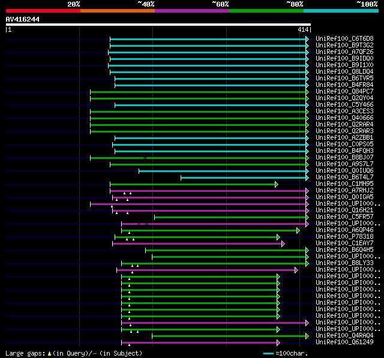Open hit UniRef100_B9IDQ0

[344, 59]
